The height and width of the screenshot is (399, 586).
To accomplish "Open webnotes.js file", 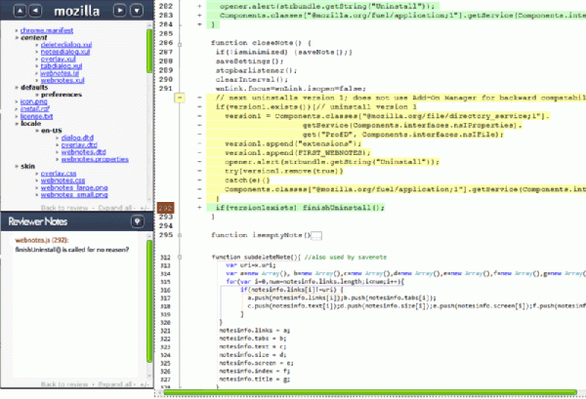I will point(60,73).
